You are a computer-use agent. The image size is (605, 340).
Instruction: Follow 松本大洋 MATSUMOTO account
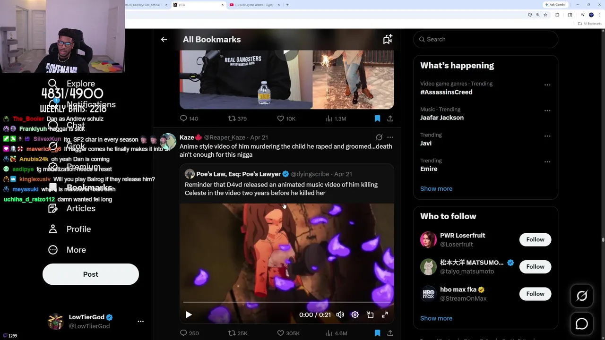[535, 266]
